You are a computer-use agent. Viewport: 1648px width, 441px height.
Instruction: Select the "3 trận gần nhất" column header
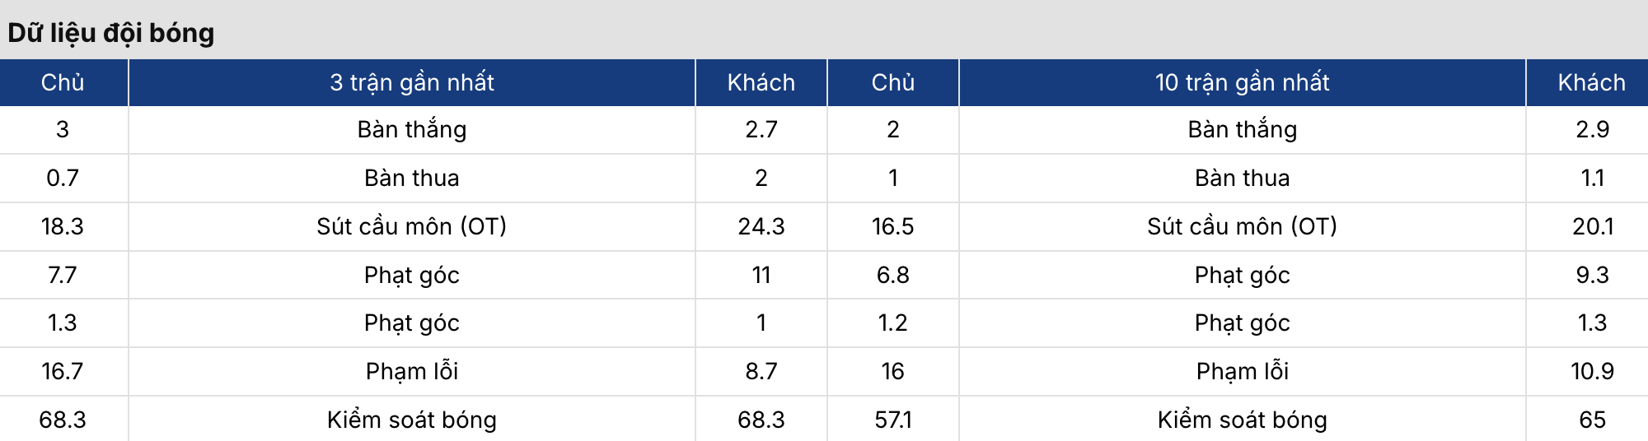pos(412,82)
